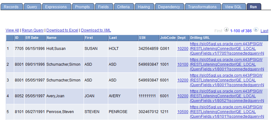Image resolution: width=271 pixels, height=120 pixels.
Task: Click the name Holt,Susan
Action: click(x=56, y=49)
